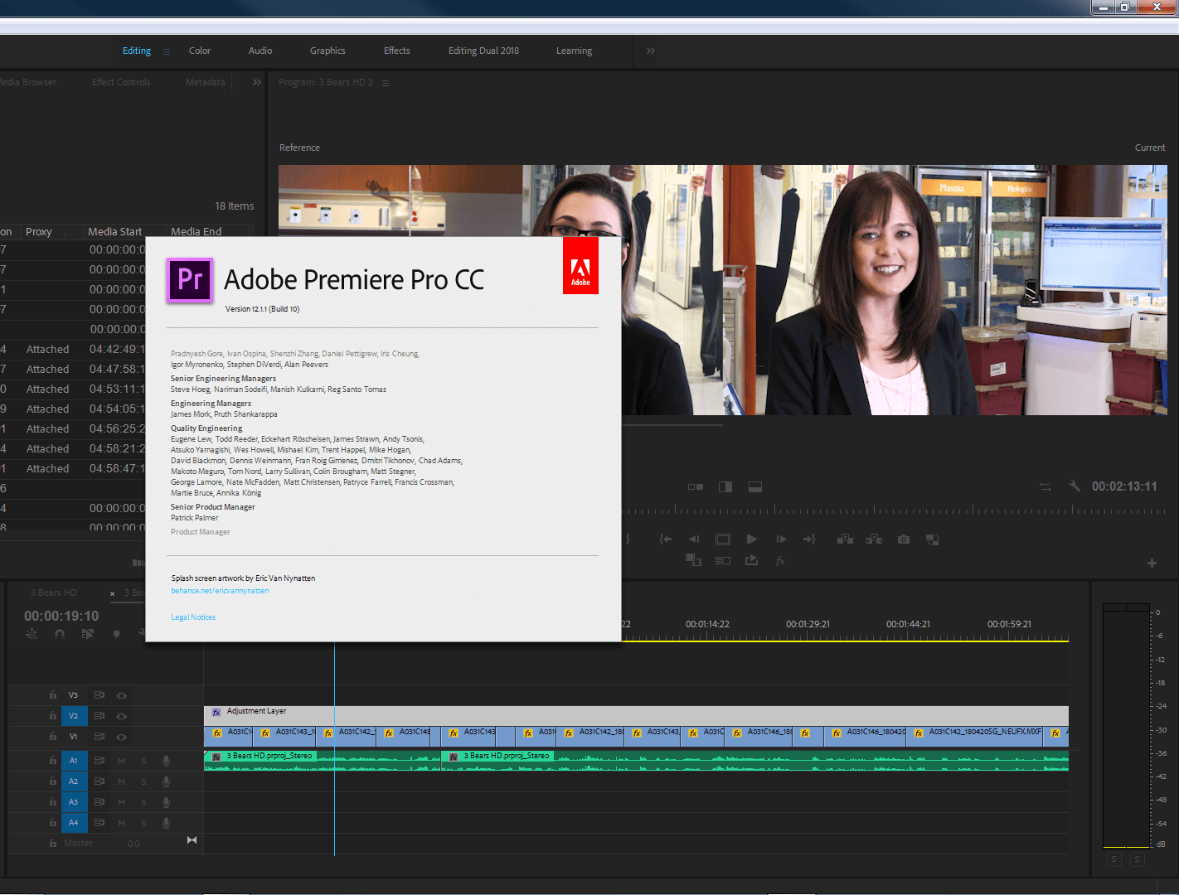Add Marker using timeline marker icon
The width and height of the screenshot is (1179, 895).
116,634
